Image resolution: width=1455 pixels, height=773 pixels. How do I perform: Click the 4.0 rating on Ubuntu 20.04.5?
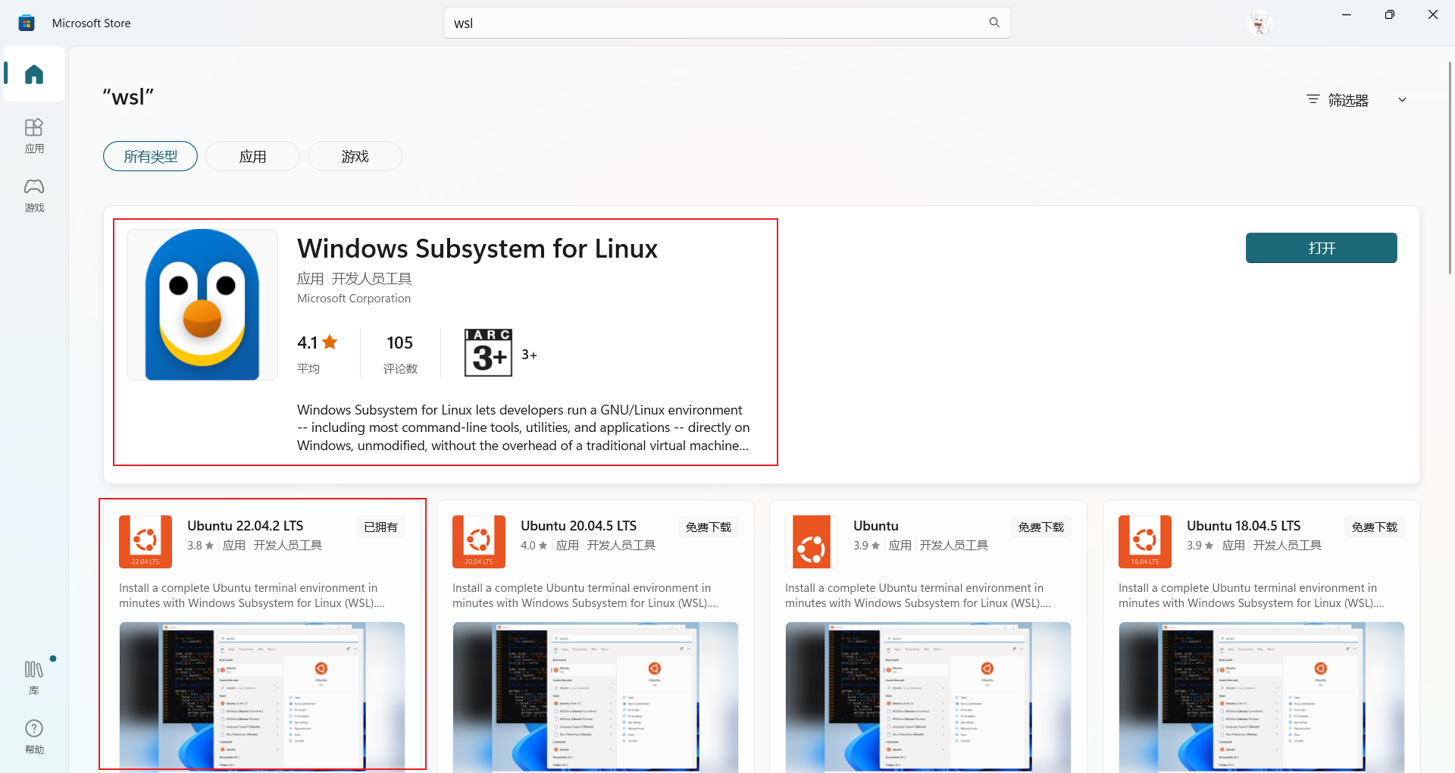click(534, 546)
